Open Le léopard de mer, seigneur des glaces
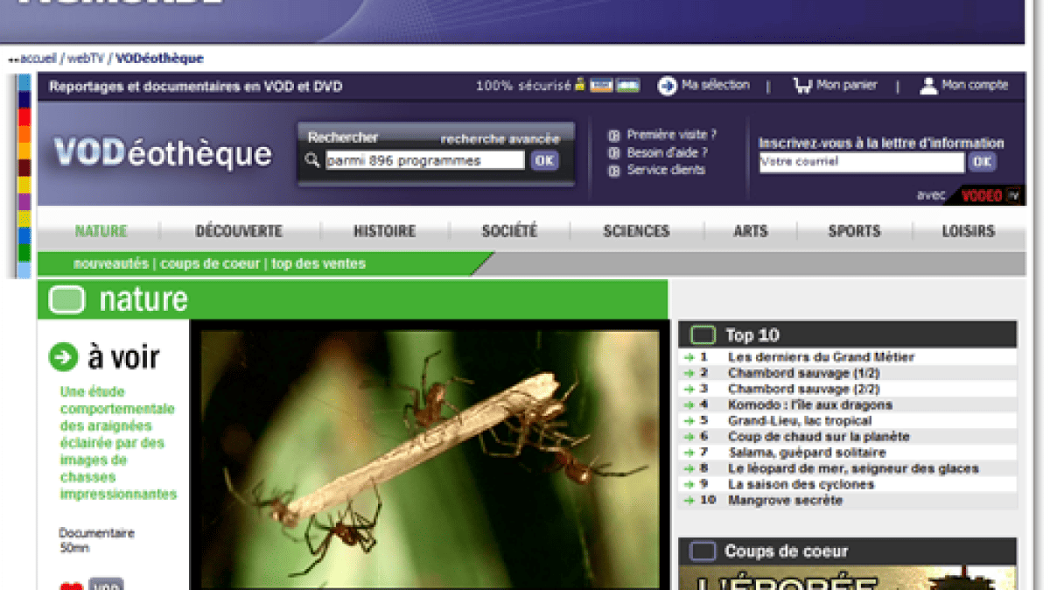The image size is (1050, 590). 853,468
